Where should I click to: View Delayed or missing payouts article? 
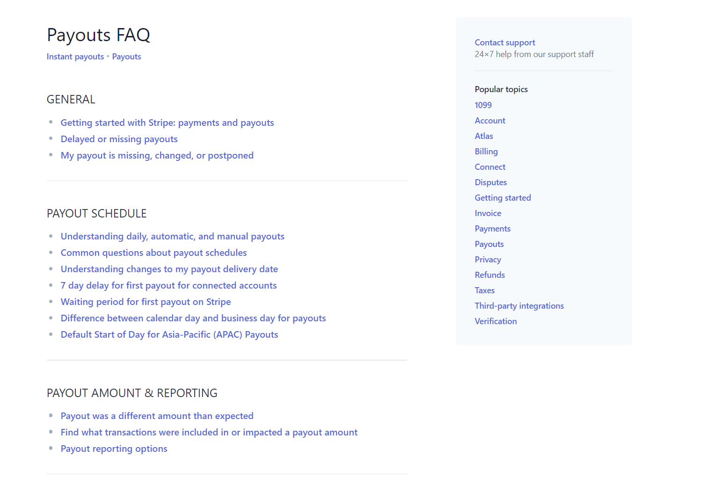click(x=119, y=139)
